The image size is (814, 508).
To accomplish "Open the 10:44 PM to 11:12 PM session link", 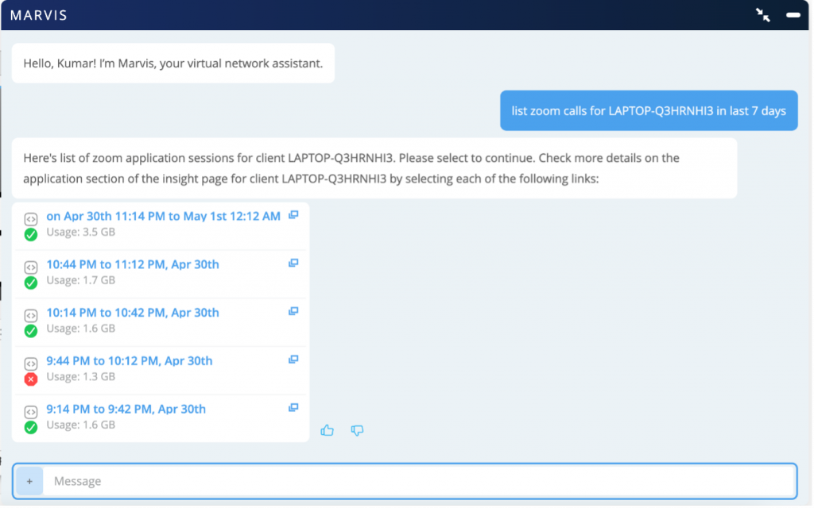I will coord(133,264).
